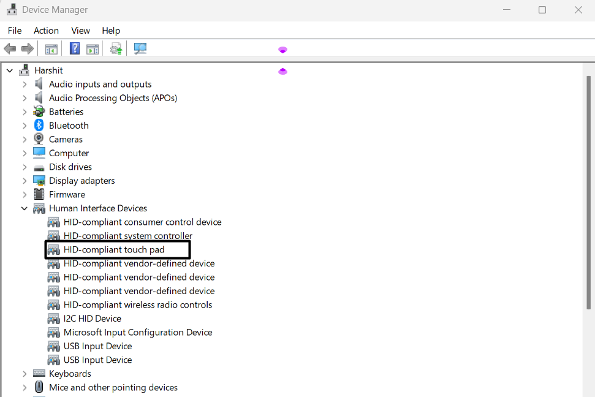Expand the Audio inputs and outputs node
Image resolution: width=595 pixels, height=397 pixels.
(25, 84)
